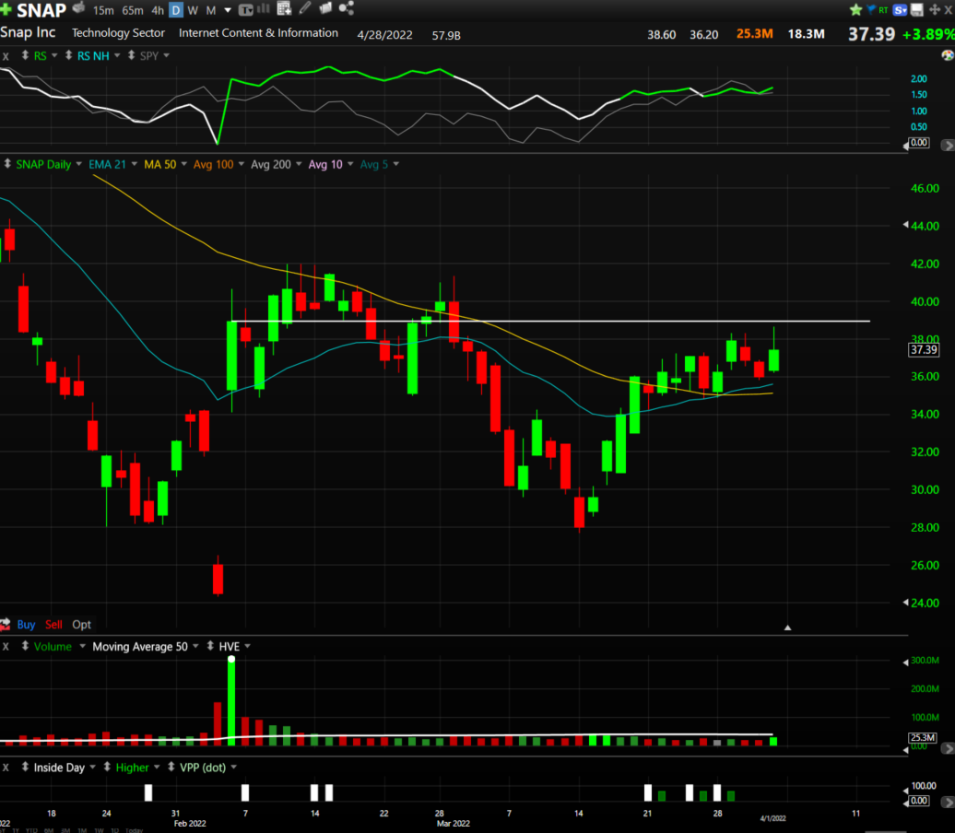Click the Technology Sector link
The height and width of the screenshot is (833, 955).
118,33
